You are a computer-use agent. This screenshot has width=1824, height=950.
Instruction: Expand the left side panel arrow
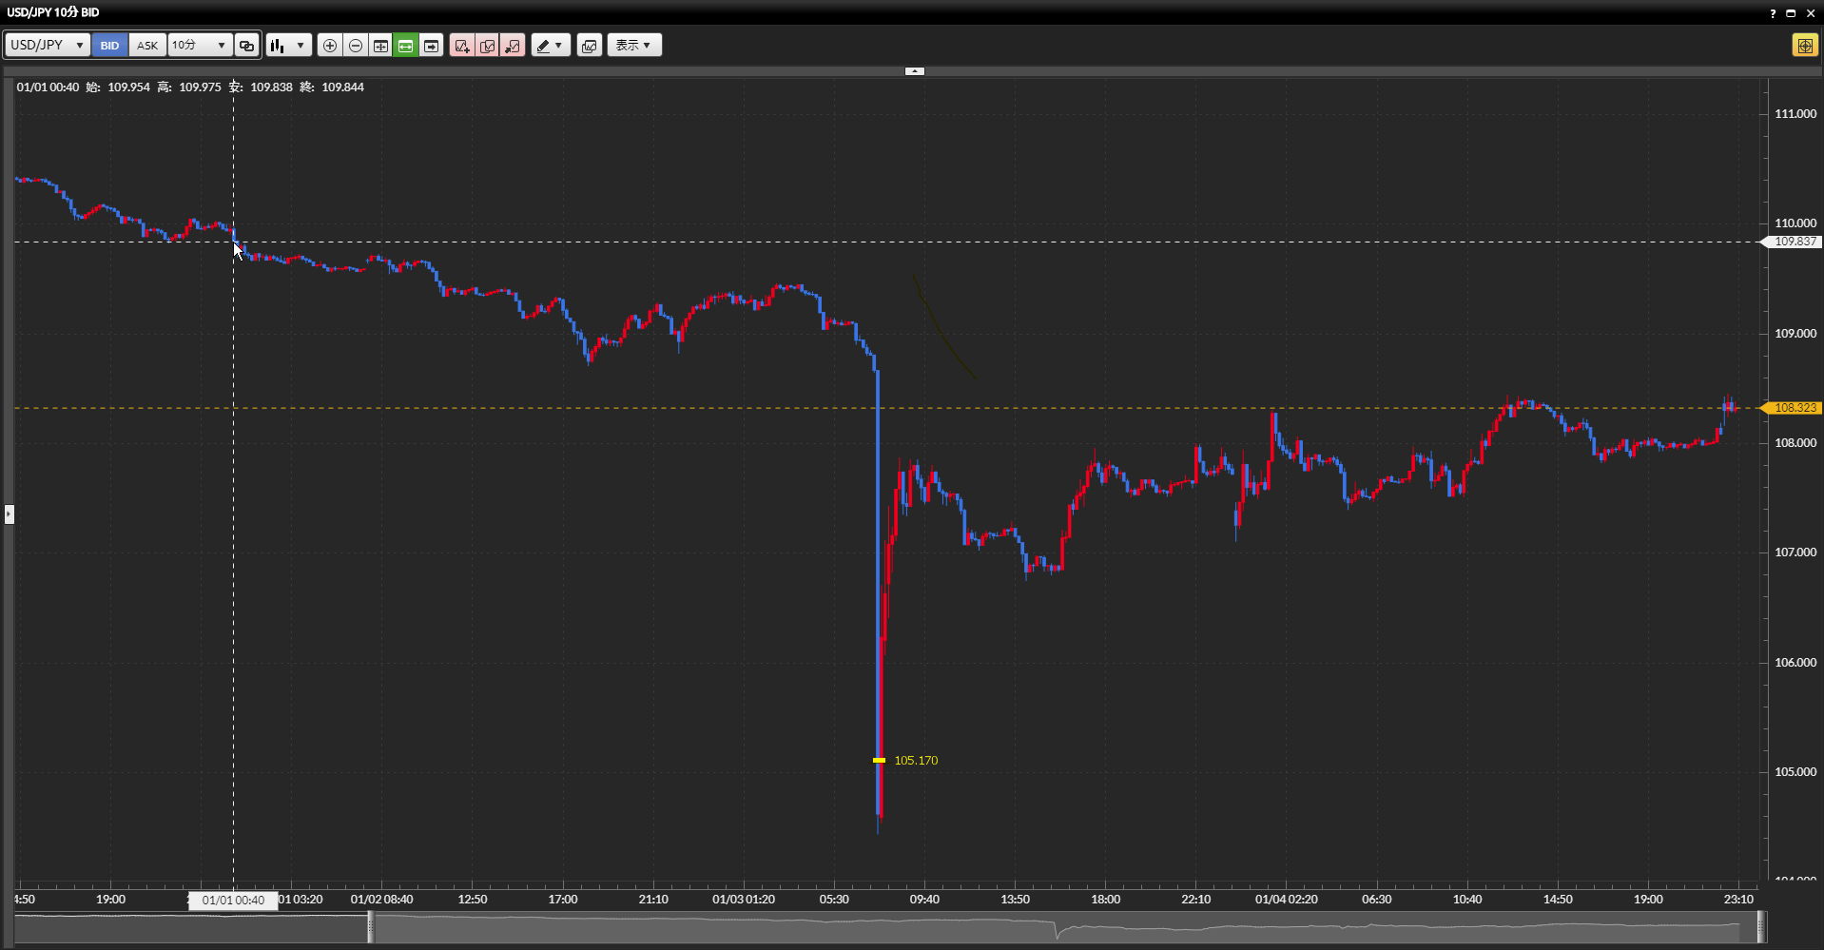(9, 514)
